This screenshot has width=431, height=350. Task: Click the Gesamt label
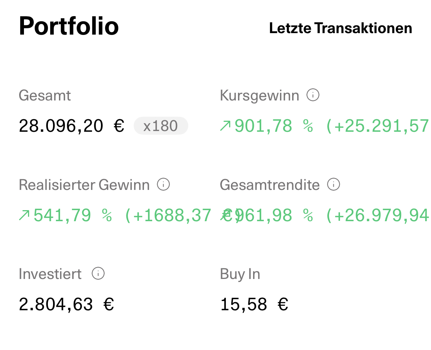[45, 96]
